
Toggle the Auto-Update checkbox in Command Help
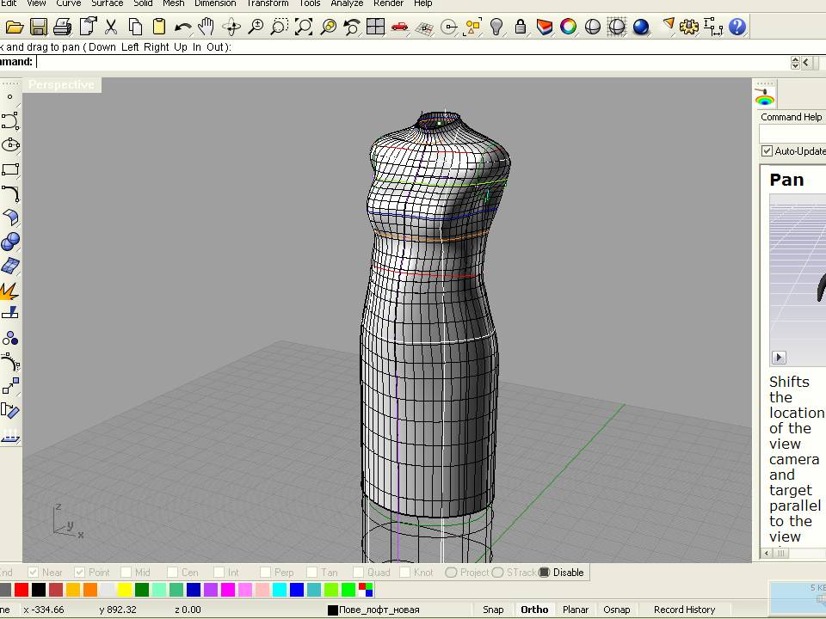[767, 151]
